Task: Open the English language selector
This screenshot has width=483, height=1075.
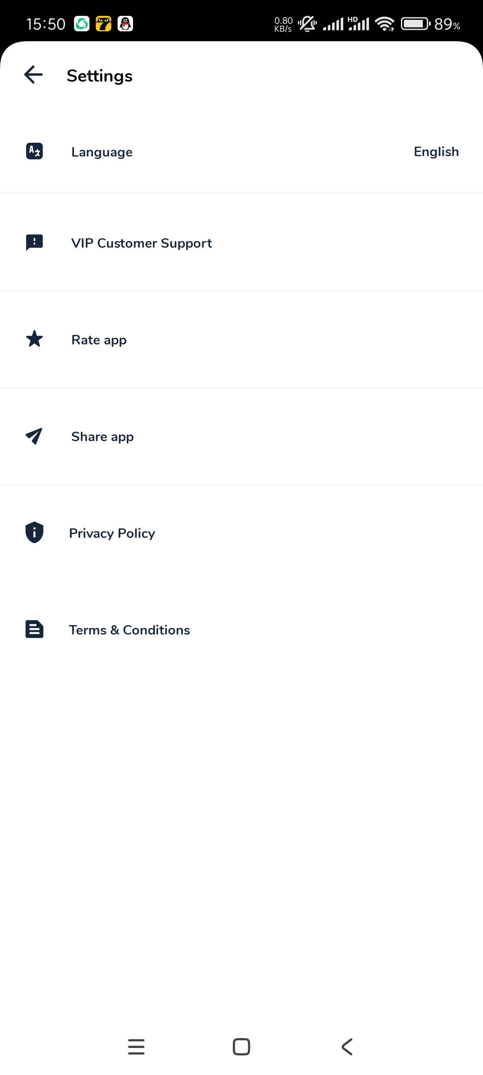Action: click(x=436, y=151)
